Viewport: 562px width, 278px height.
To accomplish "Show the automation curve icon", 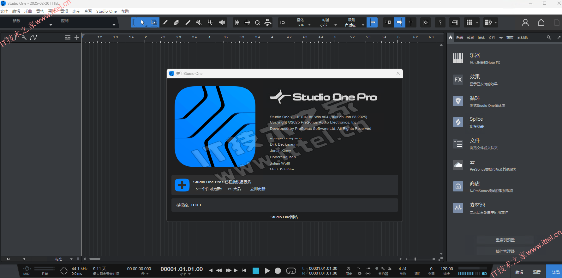I will tap(33, 37).
